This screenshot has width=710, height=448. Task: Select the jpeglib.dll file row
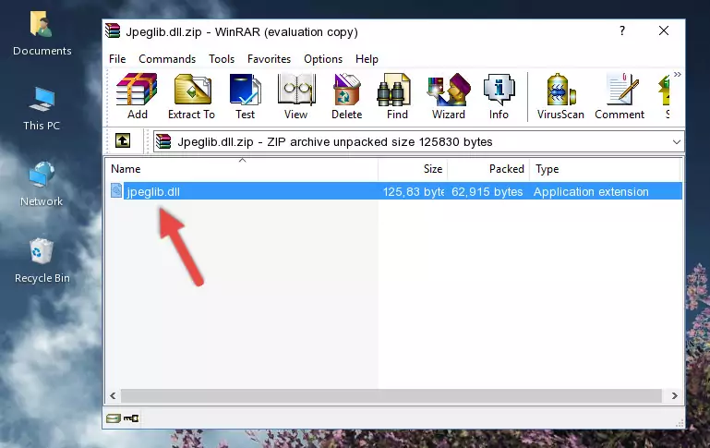[396, 191]
